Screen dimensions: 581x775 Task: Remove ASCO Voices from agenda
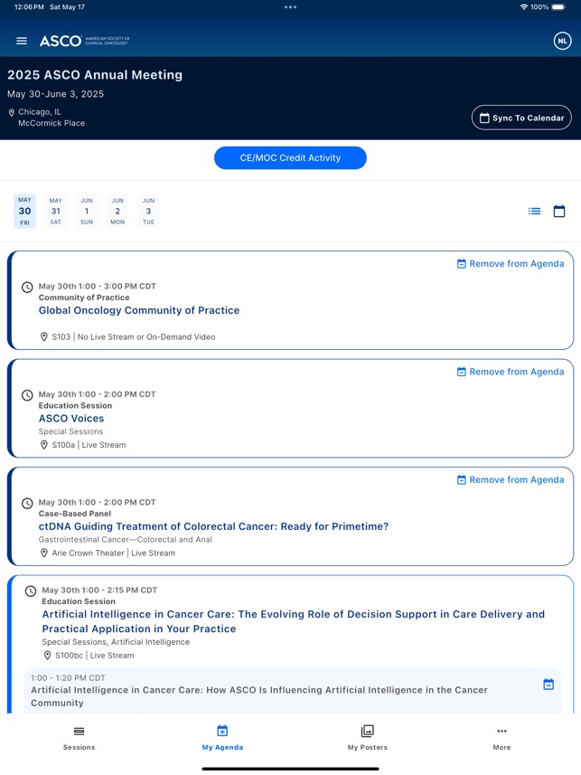tap(511, 372)
